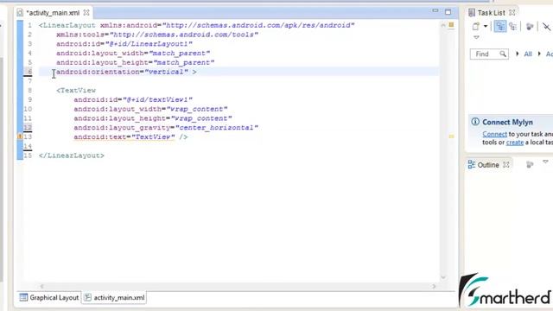This screenshot has height=311, width=553.
Task: Click android:layout_width="match_parent" on line 4
Action: [x=133, y=54]
